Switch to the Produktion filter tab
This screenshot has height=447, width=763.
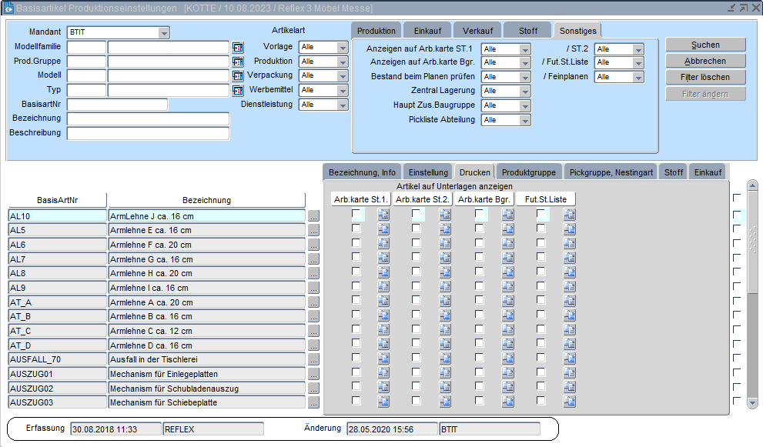click(x=376, y=31)
